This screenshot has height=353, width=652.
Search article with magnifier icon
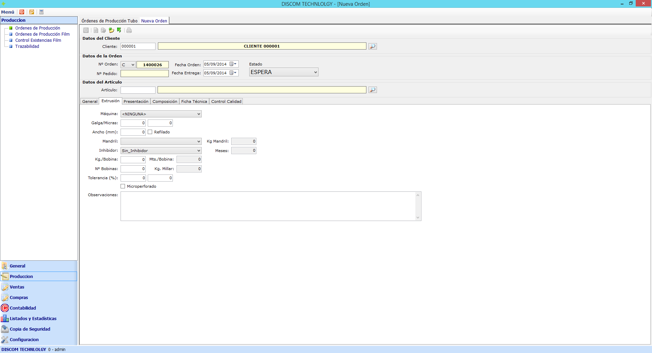click(x=373, y=90)
